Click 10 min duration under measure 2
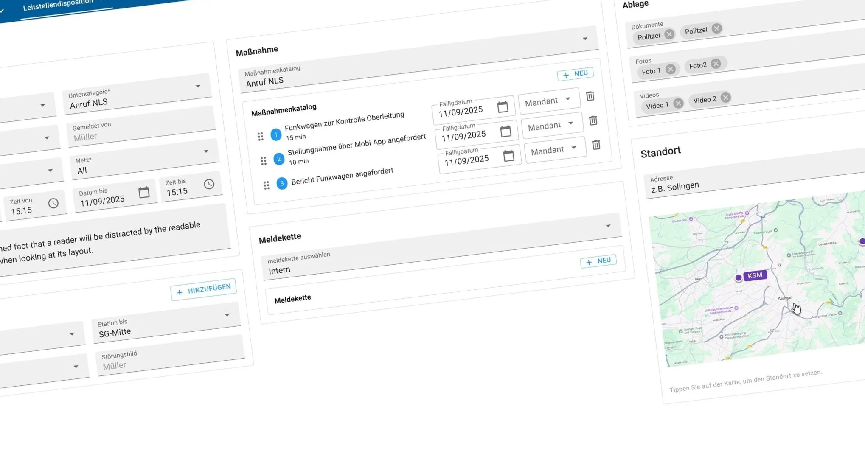Screen dimensions: 865x451 coord(299,162)
